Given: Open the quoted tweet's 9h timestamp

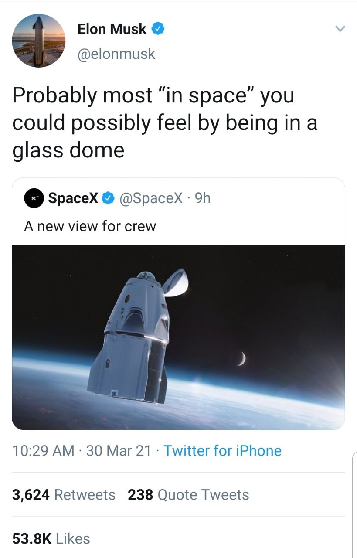Looking at the screenshot, I should 203,198.
